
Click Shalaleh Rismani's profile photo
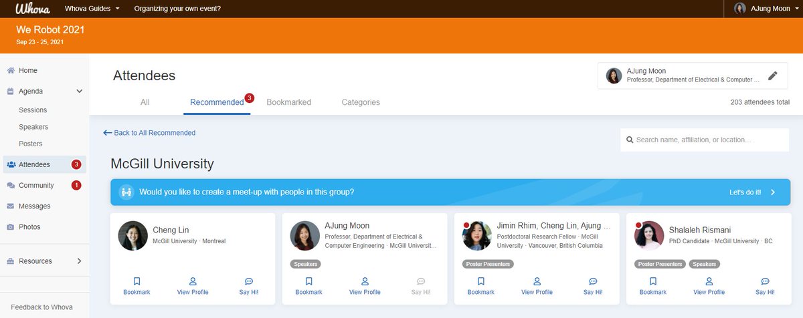pos(648,236)
